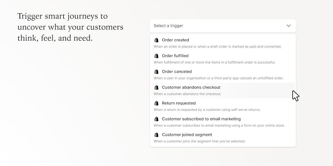This screenshot has width=333, height=166.
Task: Click Shopify icon beside Customer joined segment
Action: click(x=156, y=135)
